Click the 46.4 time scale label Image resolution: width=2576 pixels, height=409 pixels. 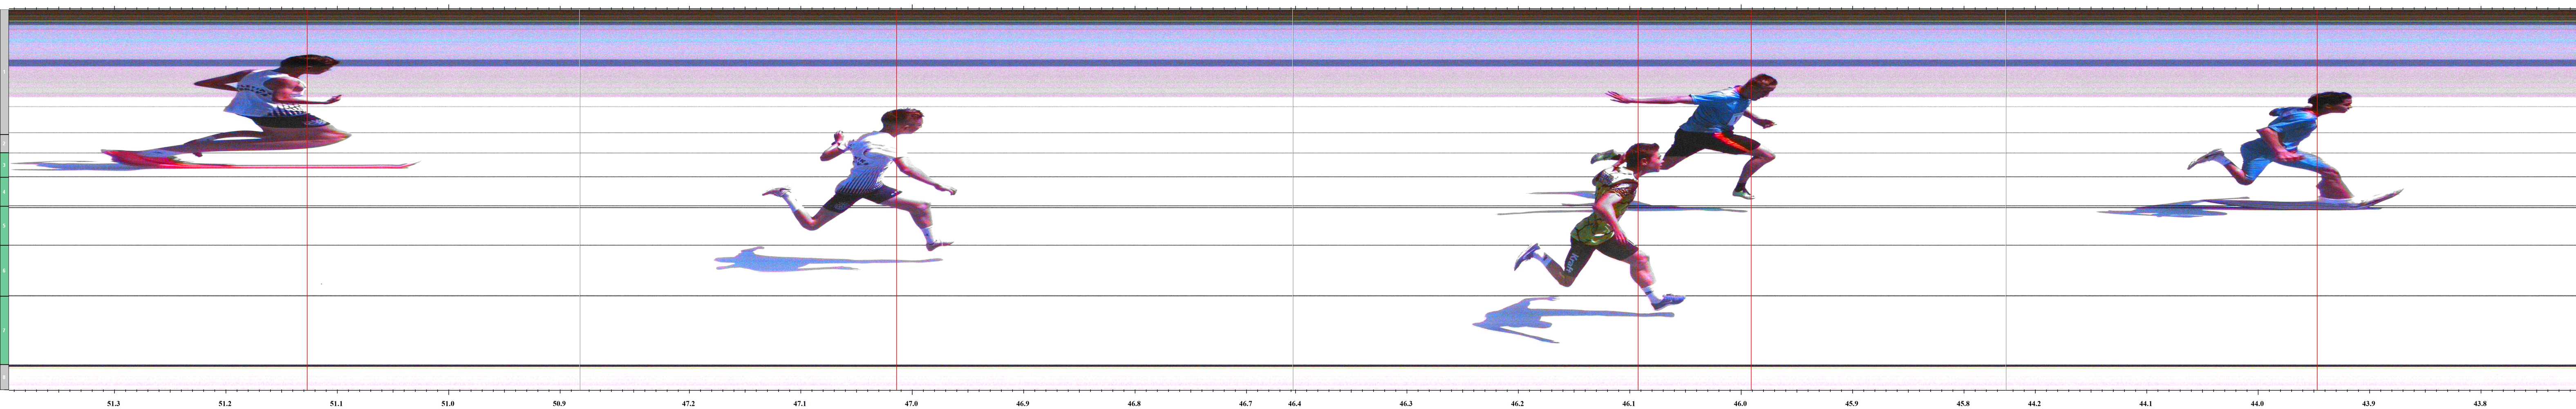click(1295, 404)
